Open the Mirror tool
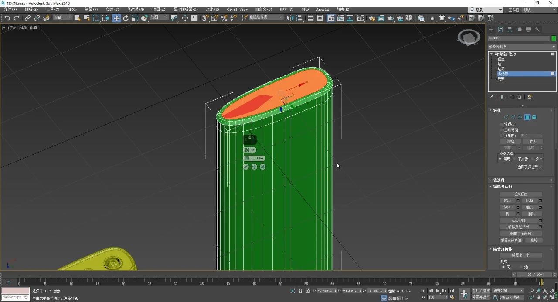 pos(289,18)
